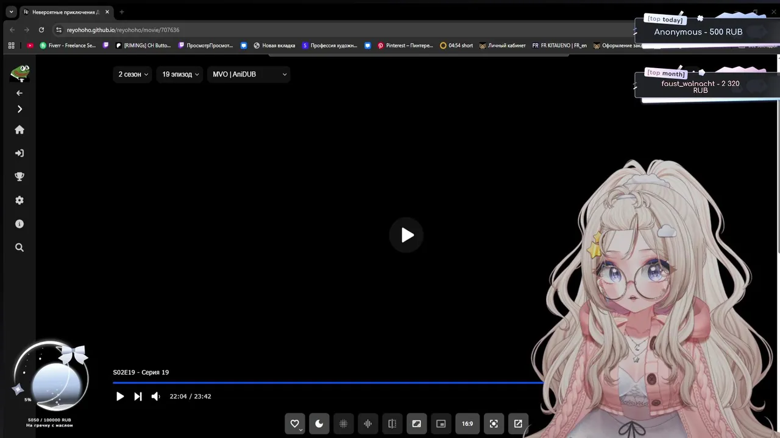Enable picture-in-picture mode
The image size is (780, 438).
[x=441, y=424]
